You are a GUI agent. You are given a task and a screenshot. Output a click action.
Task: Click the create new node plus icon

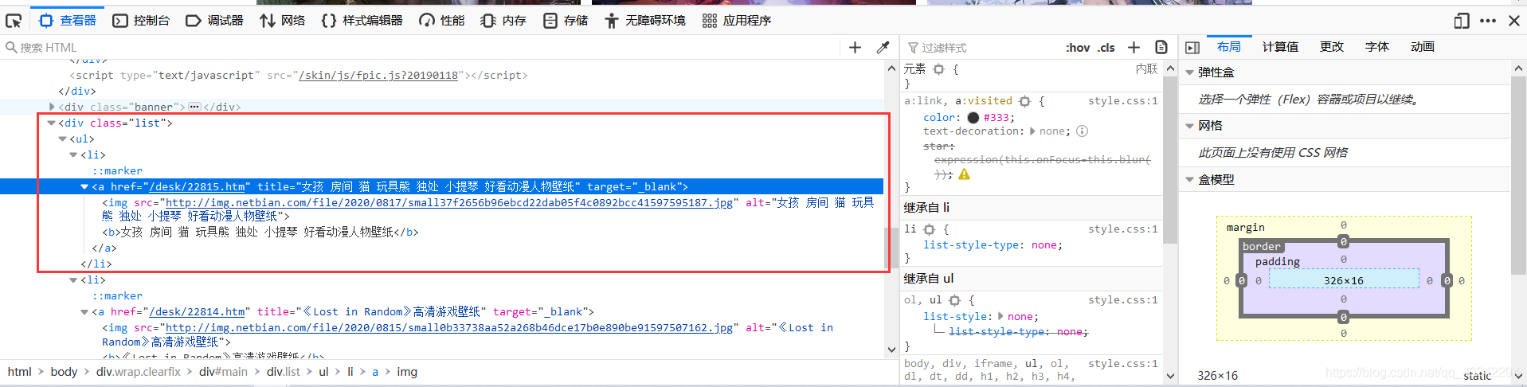pos(855,48)
